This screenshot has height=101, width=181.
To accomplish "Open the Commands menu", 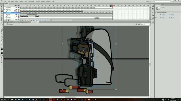I will click(x=31, y=1).
